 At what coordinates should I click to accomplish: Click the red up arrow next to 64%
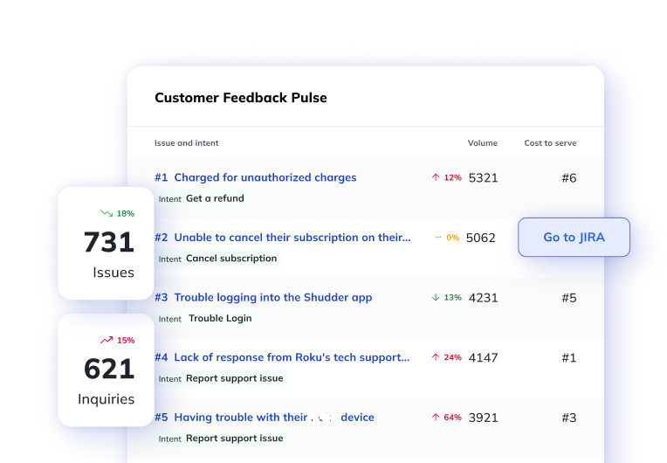[x=436, y=418]
